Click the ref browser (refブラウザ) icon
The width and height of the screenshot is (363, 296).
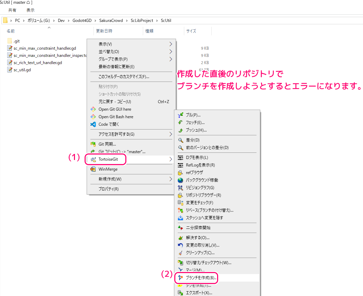click(x=181, y=173)
